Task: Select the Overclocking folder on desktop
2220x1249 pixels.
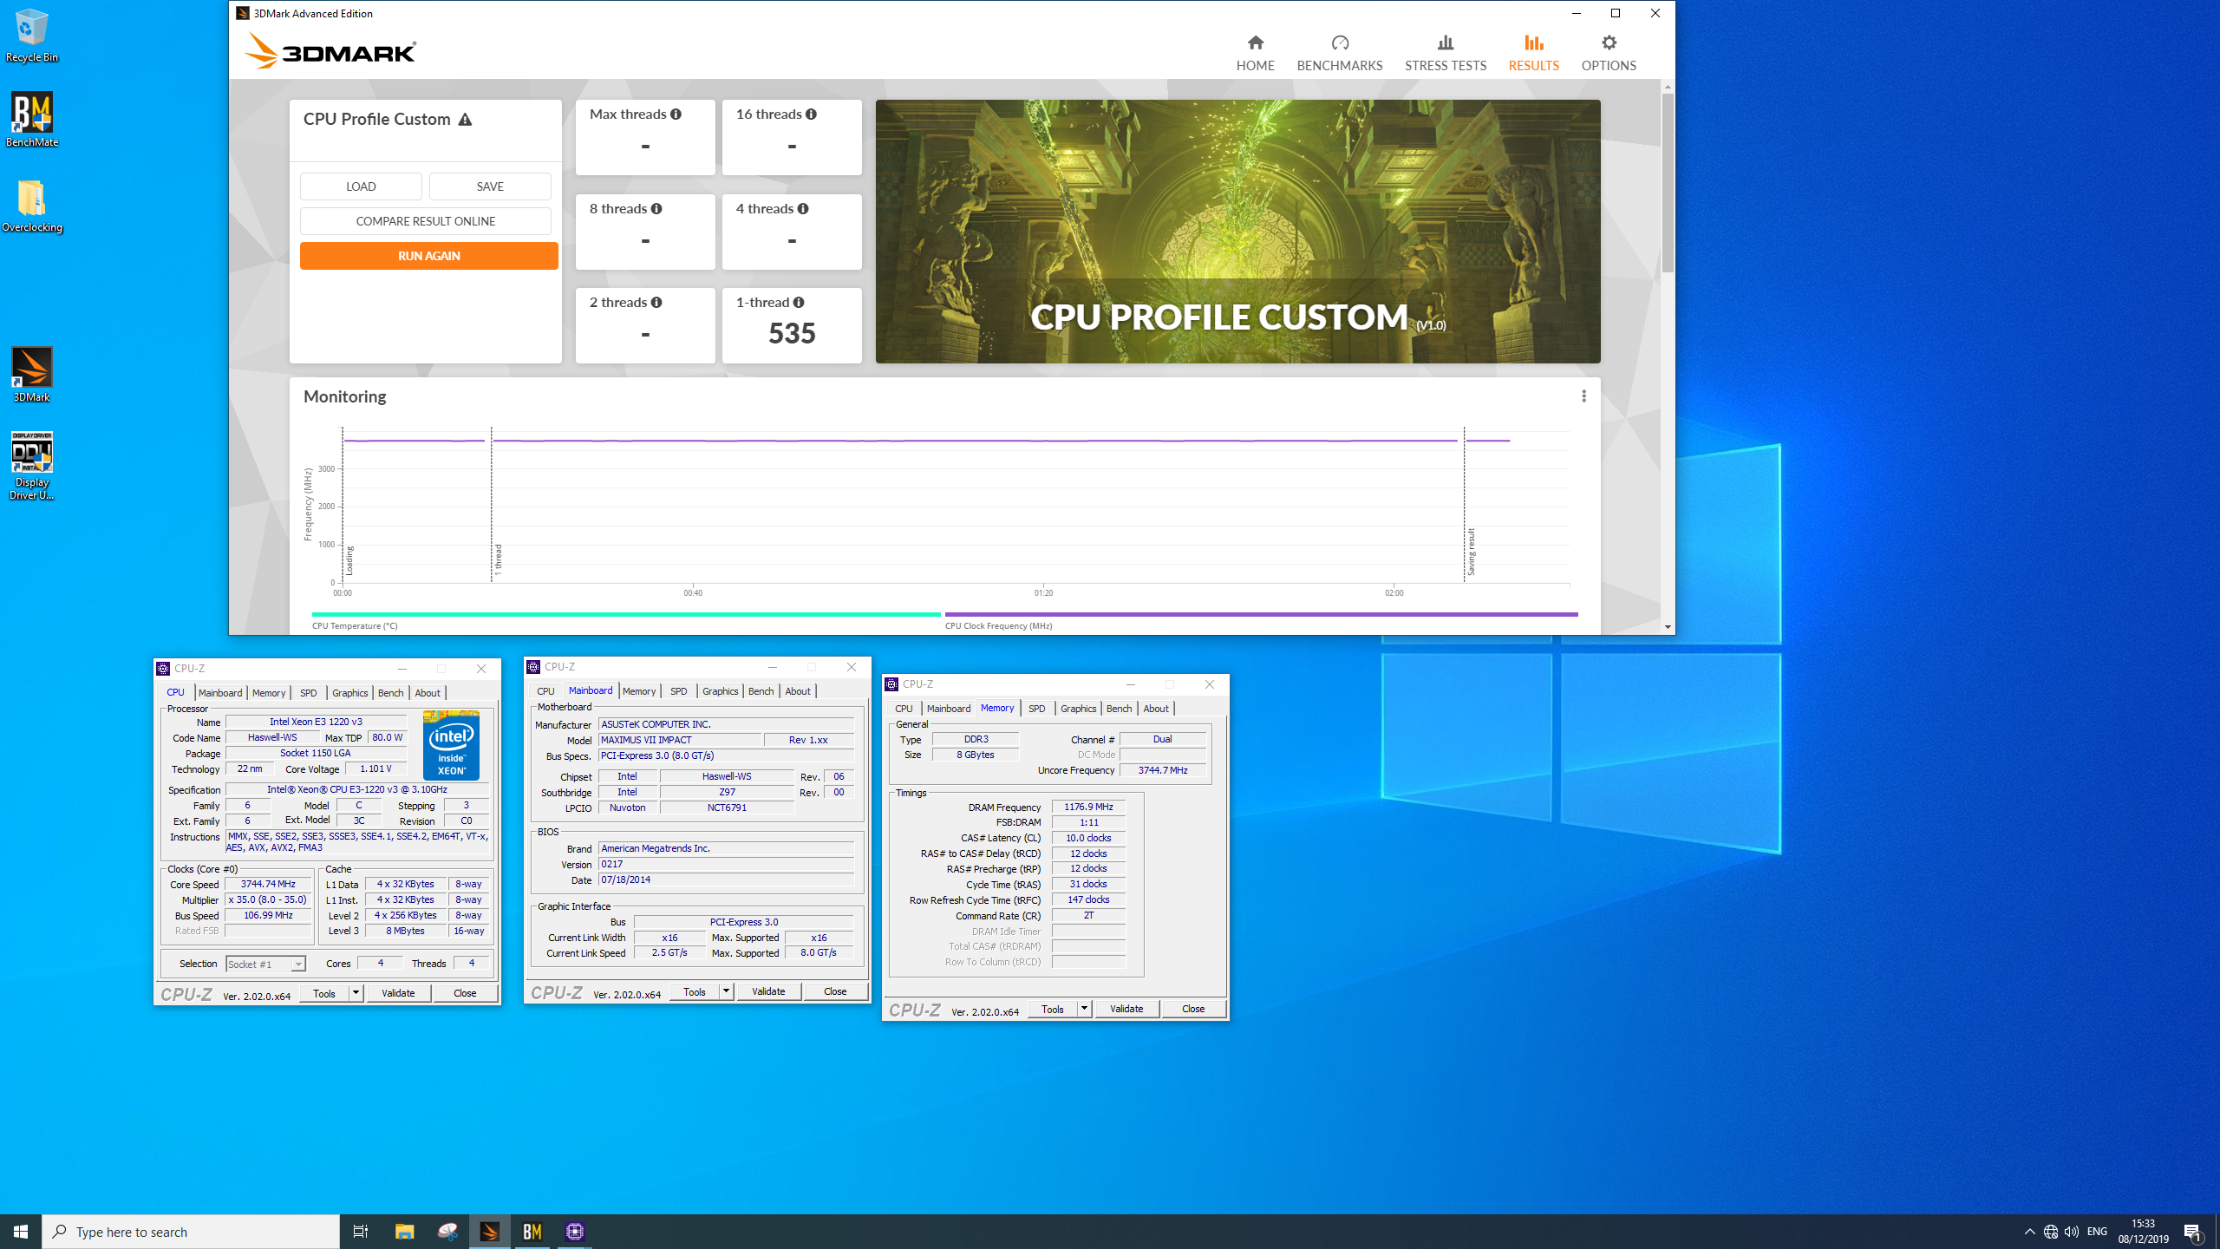Action: (x=32, y=206)
